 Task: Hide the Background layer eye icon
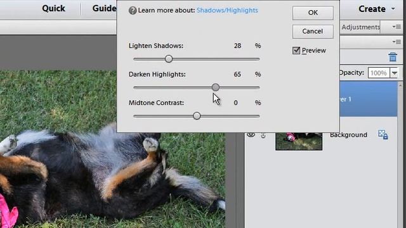tap(251, 135)
